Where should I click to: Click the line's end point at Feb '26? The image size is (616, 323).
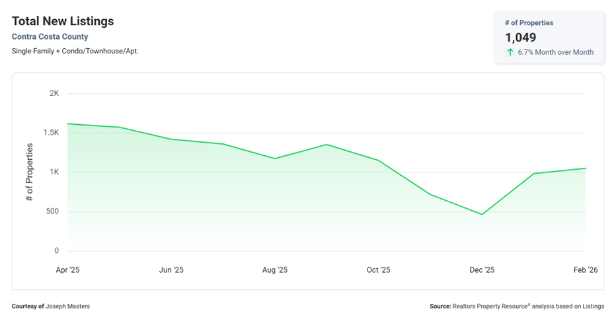coord(585,168)
